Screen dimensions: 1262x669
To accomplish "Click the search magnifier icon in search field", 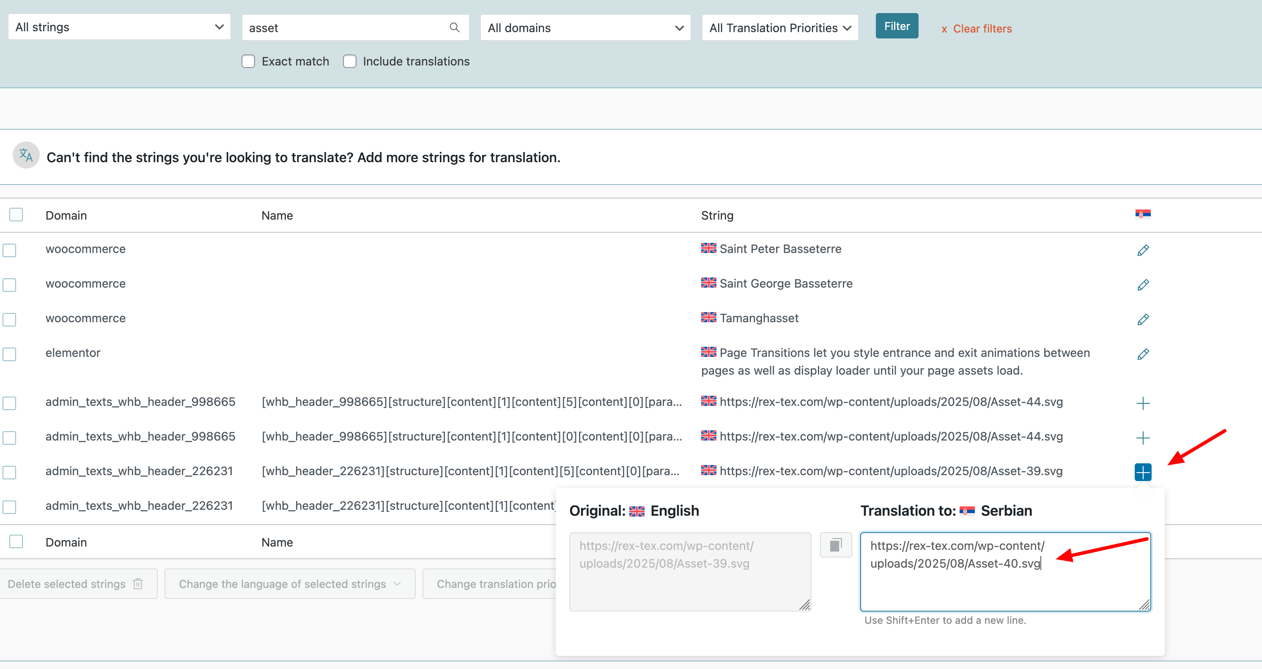I will 454,27.
